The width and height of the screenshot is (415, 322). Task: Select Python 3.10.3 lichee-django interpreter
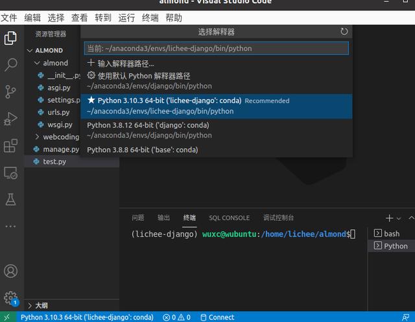216,106
